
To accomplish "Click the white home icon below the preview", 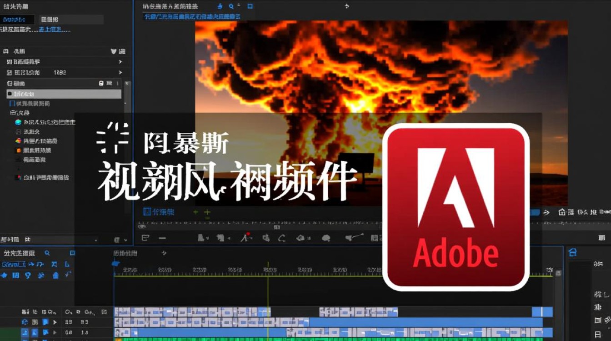I will click(x=562, y=212).
